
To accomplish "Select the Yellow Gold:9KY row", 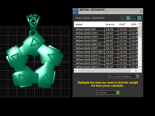I will [x=106, y=29].
